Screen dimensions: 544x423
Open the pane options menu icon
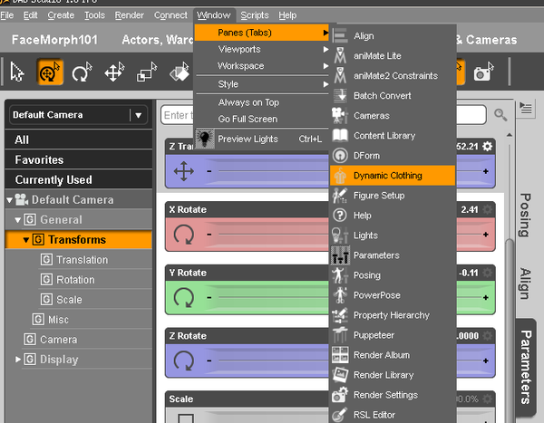pyautogui.click(x=526, y=109)
